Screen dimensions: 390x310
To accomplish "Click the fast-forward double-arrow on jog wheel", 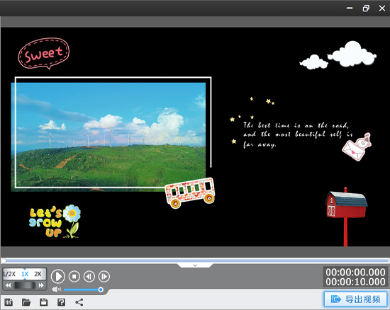I will (x=41, y=285).
